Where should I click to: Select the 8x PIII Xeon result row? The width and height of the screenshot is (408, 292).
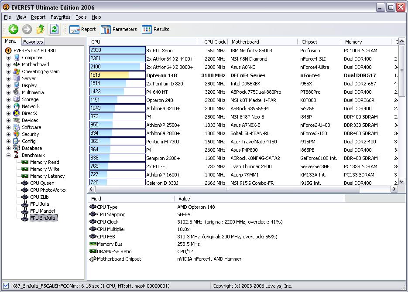(x=243, y=51)
